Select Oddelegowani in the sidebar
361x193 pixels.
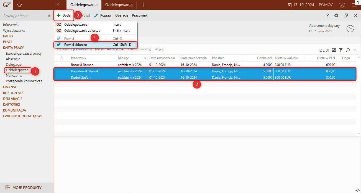pos(18,70)
